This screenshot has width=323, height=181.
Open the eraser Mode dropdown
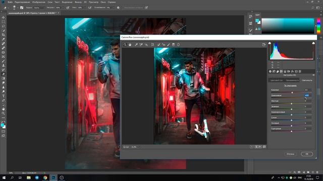(x=39, y=8)
